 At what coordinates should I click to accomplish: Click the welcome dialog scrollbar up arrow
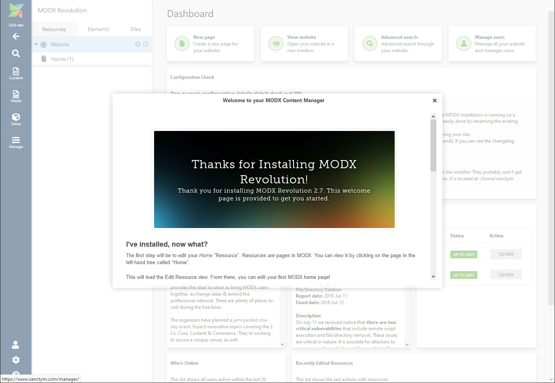coord(433,117)
